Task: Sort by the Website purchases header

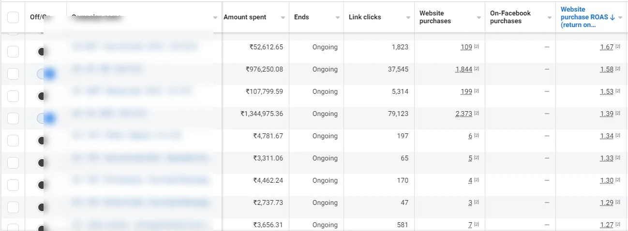Action: pos(435,17)
